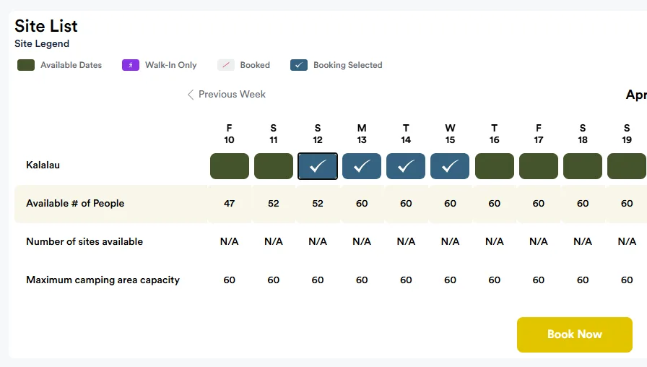Click the Booking Selected legend checkmark icon
Viewport: 647px width, 367px height.
click(299, 65)
